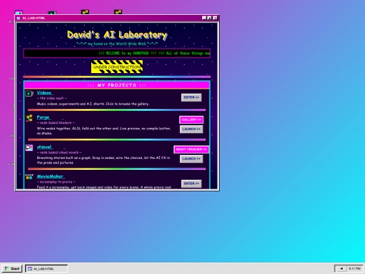Click the AI_LAB.HTML title bar icon
Screen dimensions: 365x274
point(19,18)
